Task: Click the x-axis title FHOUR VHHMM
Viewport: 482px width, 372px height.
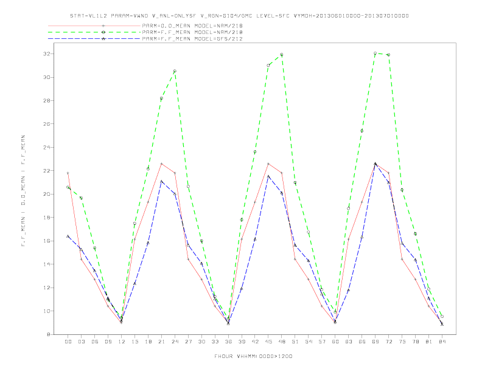Action: (x=253, y=356)
